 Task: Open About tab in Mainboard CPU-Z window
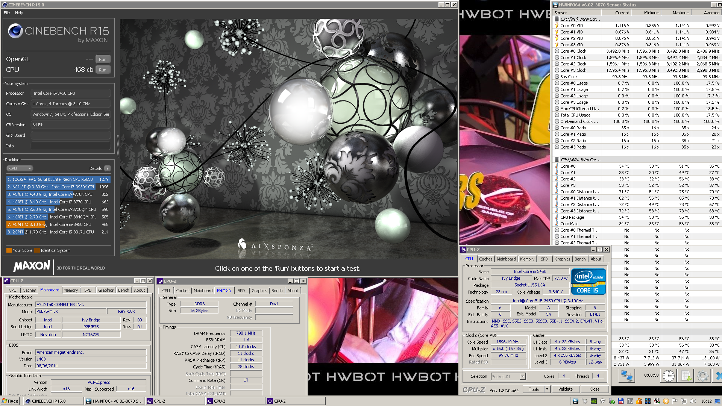pyautogui.click(x=139, y=290)
